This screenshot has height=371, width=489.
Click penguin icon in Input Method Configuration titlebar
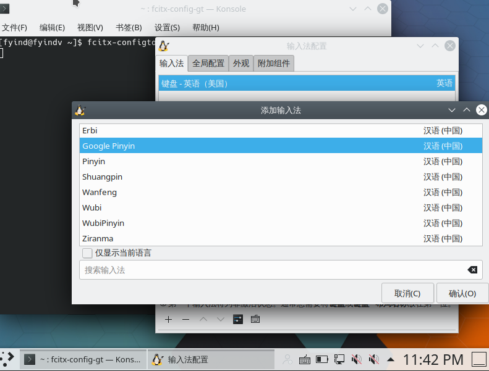pos(164,46)
